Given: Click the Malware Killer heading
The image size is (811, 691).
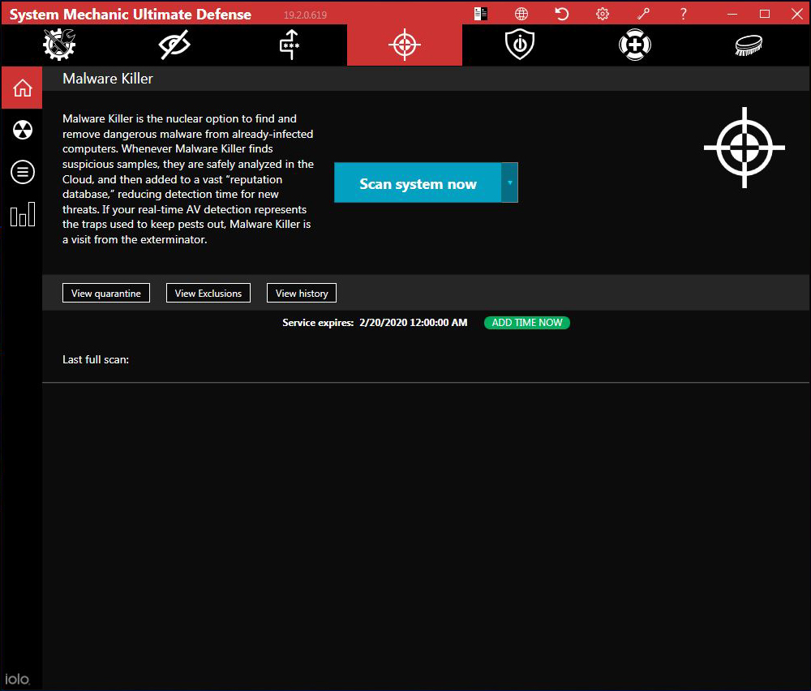Looking at the screenshot, I should pos(108,79).
